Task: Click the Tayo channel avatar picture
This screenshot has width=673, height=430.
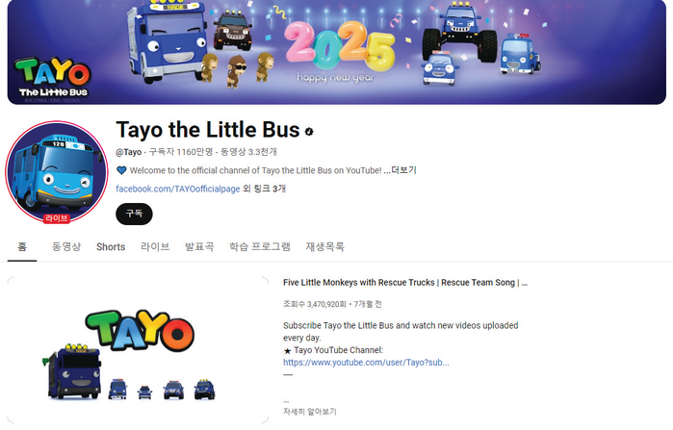Action: pos(56,172)
